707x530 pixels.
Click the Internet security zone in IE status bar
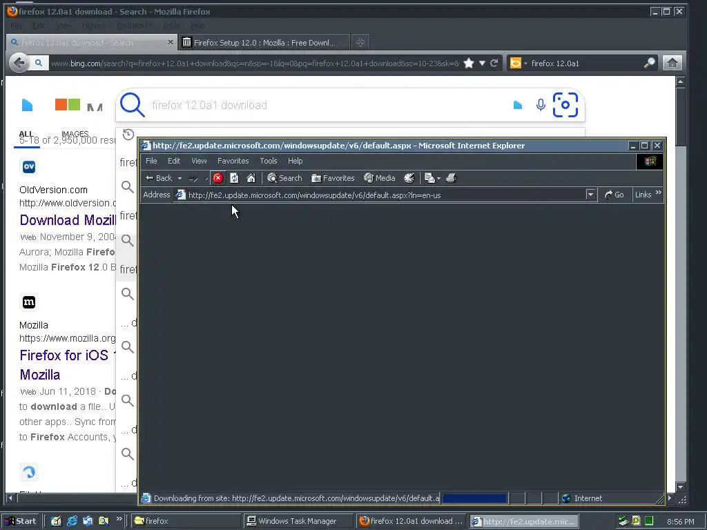coord(610,498)
